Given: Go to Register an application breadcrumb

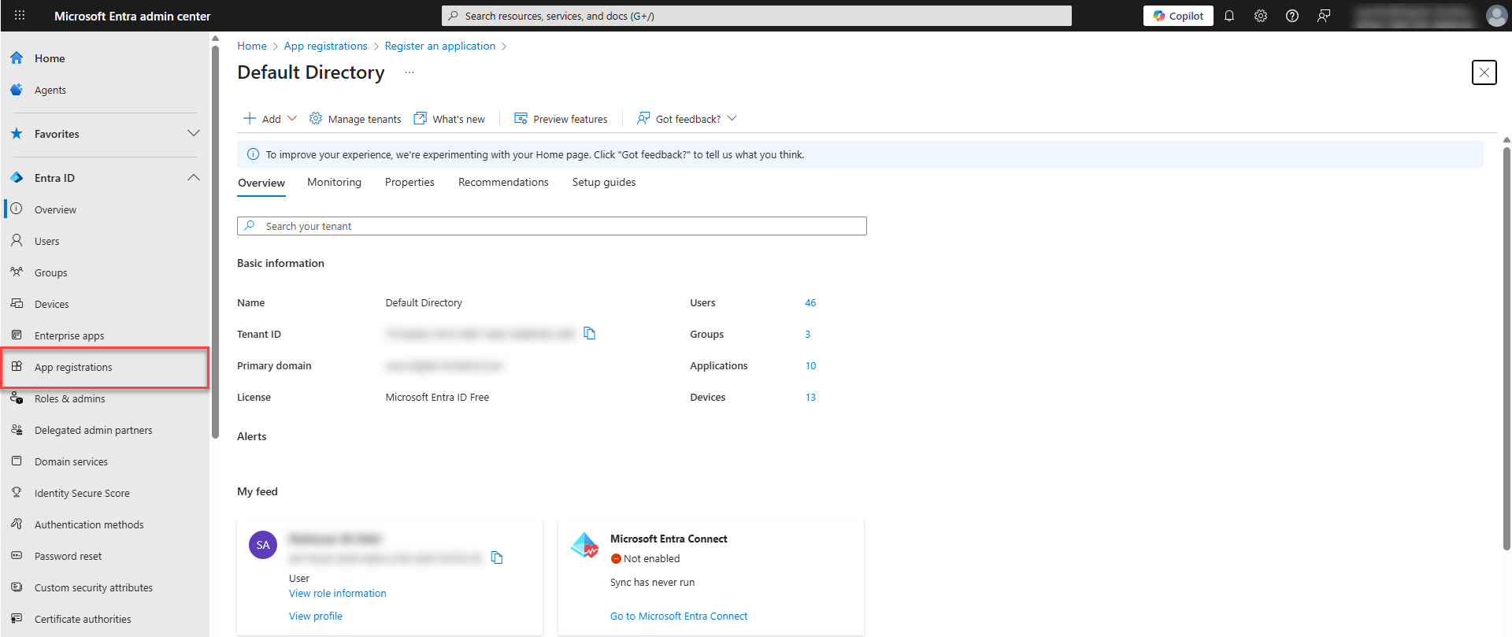Looking at the screenshot, I should pos(440,46).
